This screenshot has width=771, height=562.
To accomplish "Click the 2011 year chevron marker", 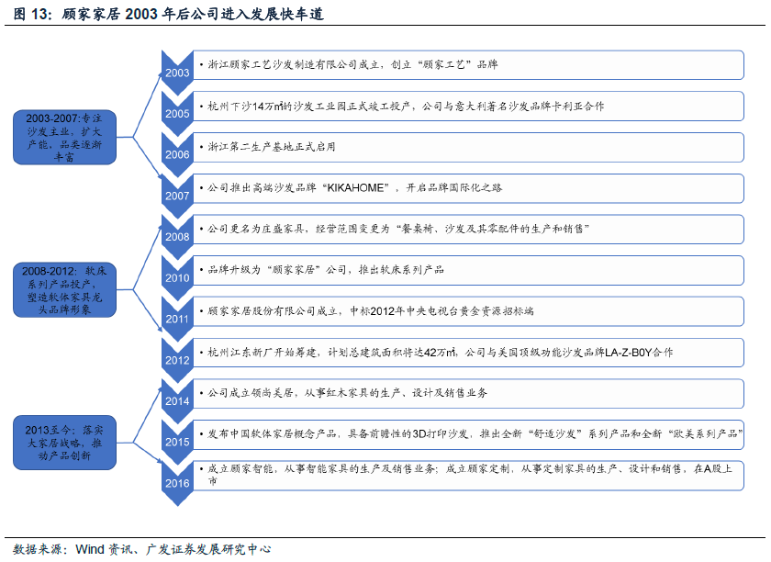I will (x=177, y=319).
